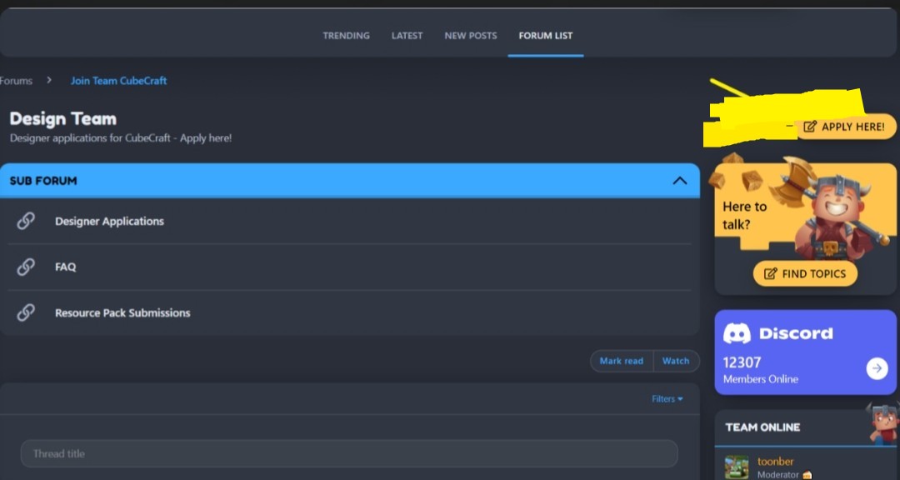Click the Mark read button
This screenshot has width=900, height=480.
(x=622, y=361)
